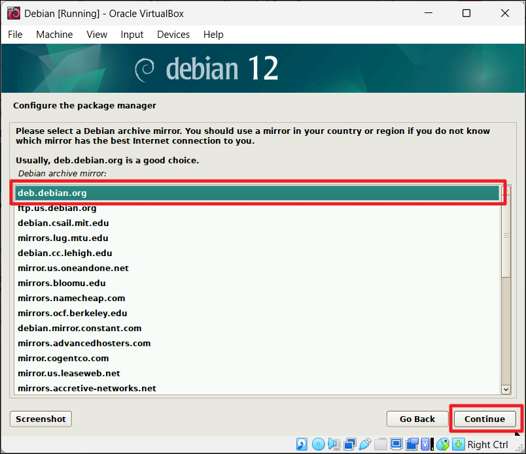
Task: Open the Input menu
Action: (132, 35)
